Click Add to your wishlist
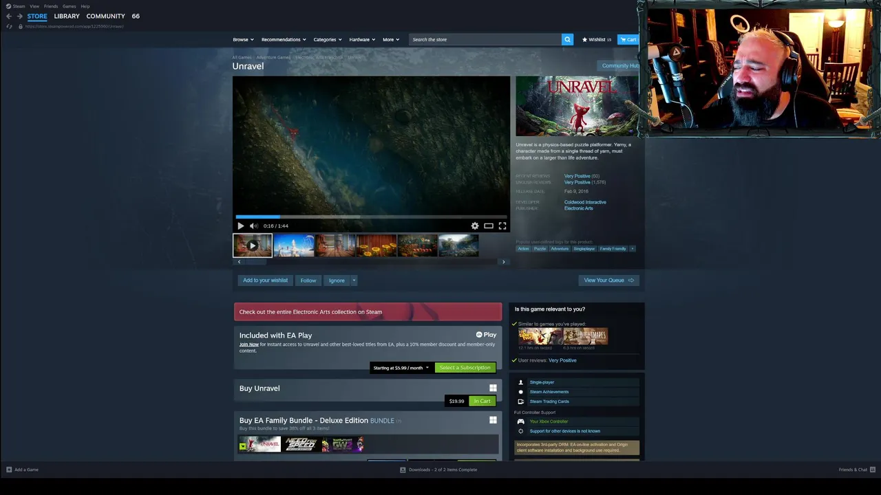 (x=265, y=280)
